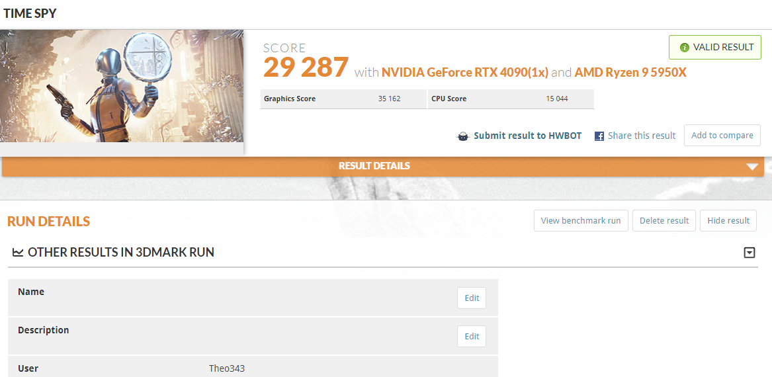Click the Time Spy benchmark thumbnail
The height and width of the screenshot is (377, 772).
click(122, 86)
